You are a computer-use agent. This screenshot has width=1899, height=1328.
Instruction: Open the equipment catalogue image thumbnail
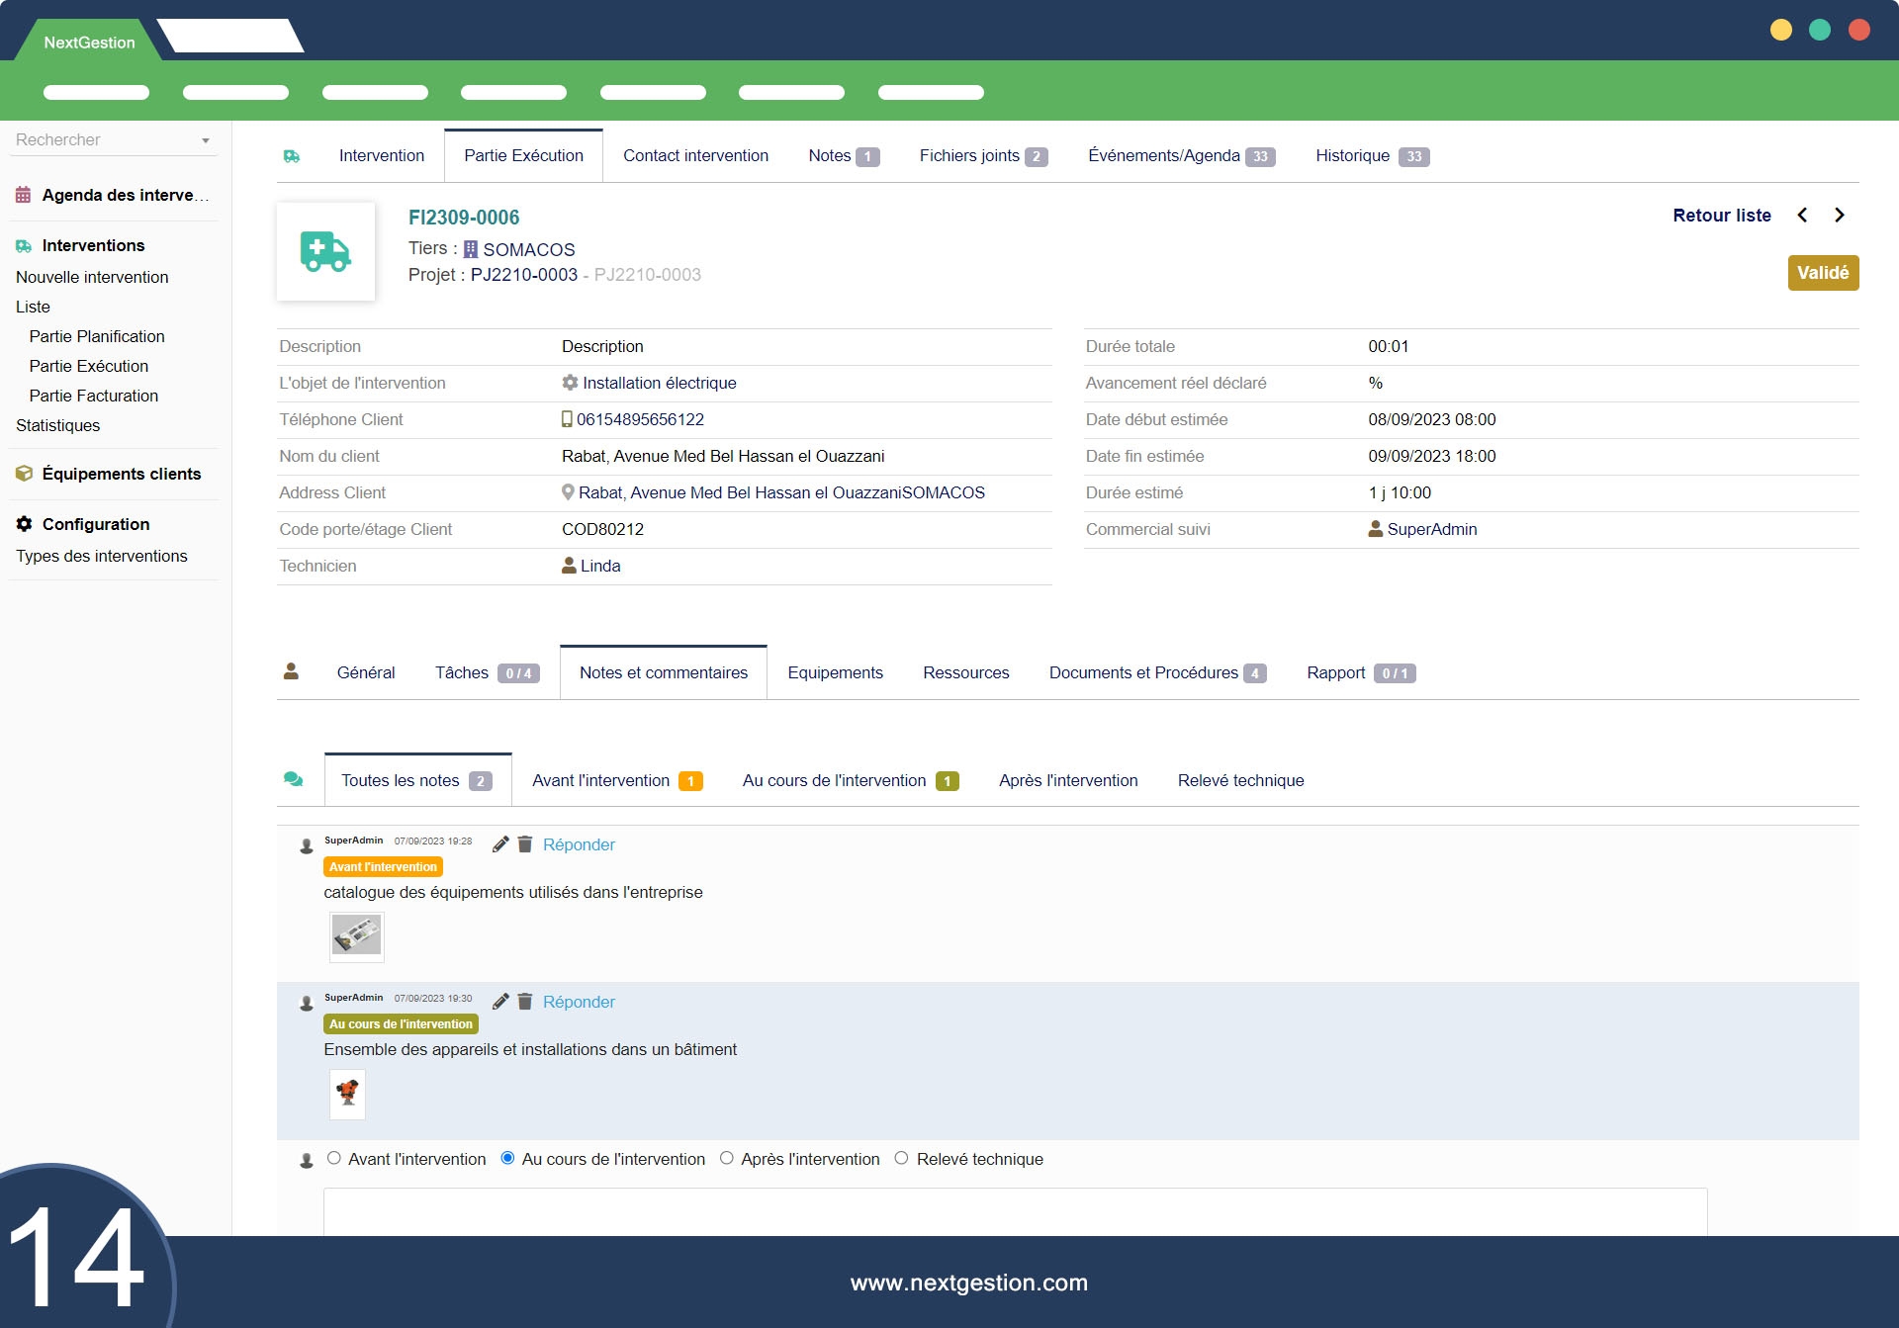coord(356,935)
